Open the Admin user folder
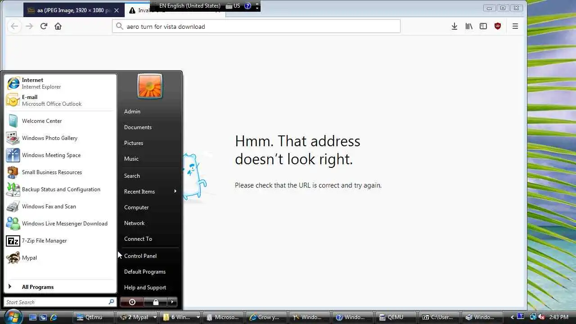Image resolution: width=576 pixels, height=324 pixels. (x=150, y=112)
